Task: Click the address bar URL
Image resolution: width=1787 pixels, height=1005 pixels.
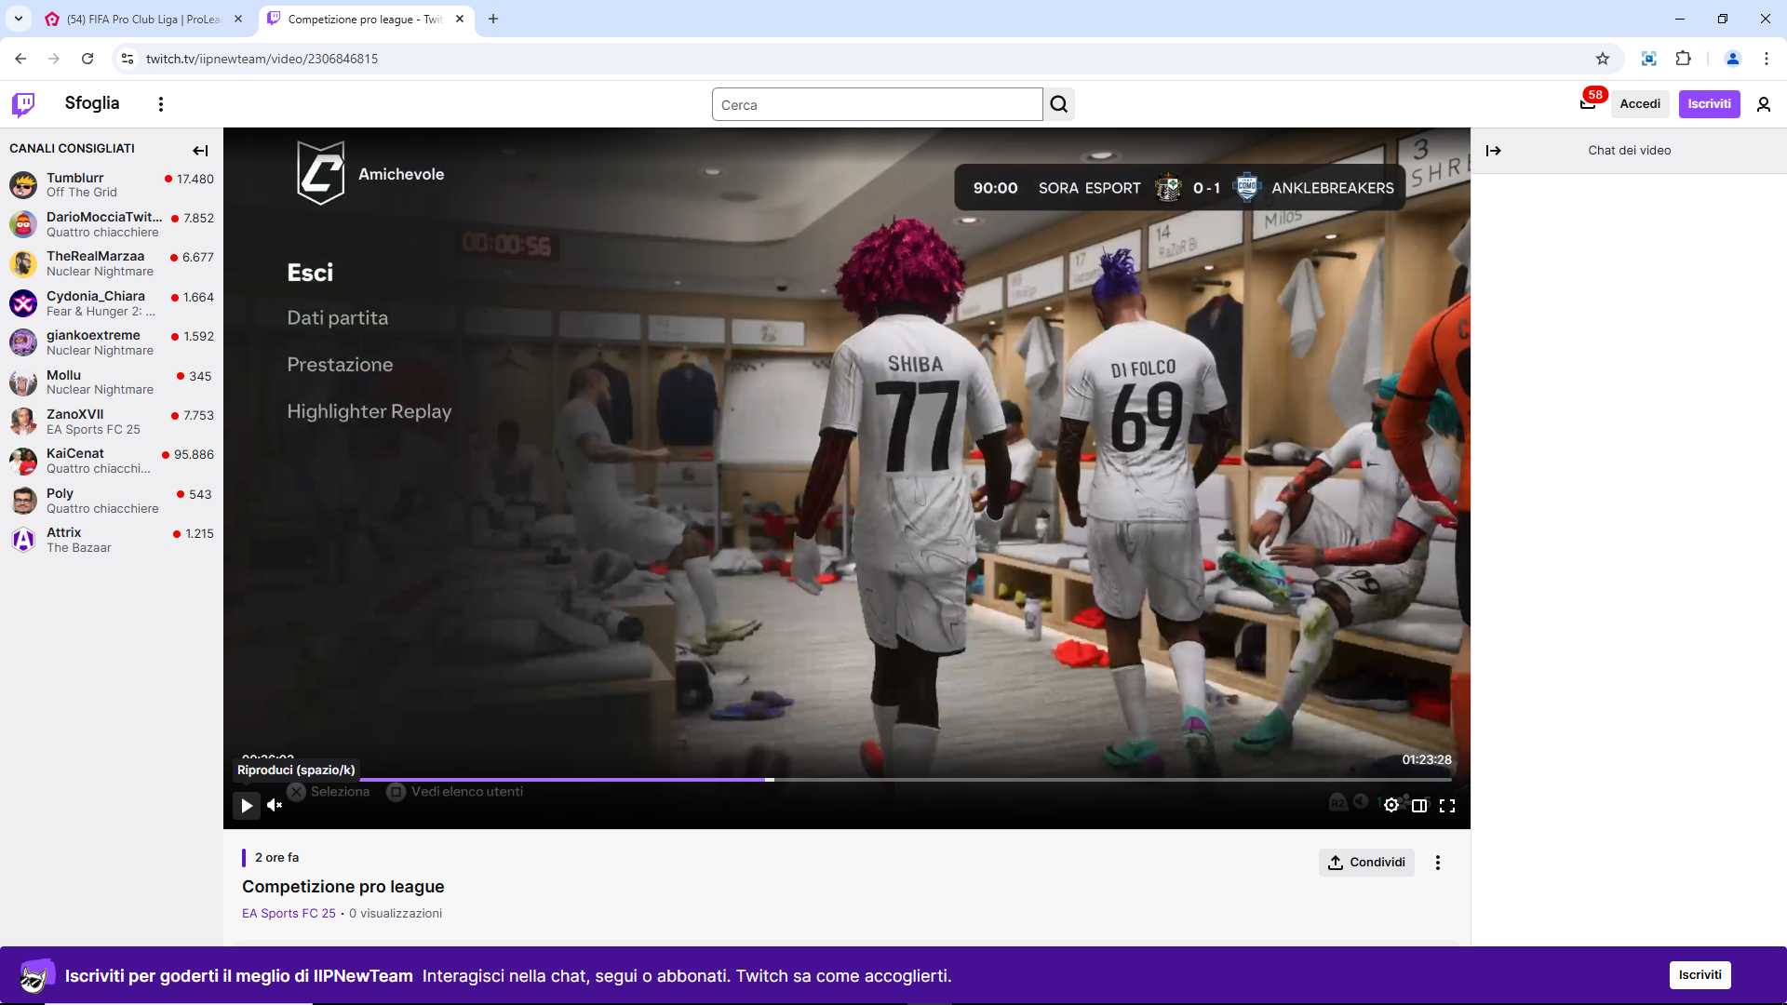Action: [262, 59]
